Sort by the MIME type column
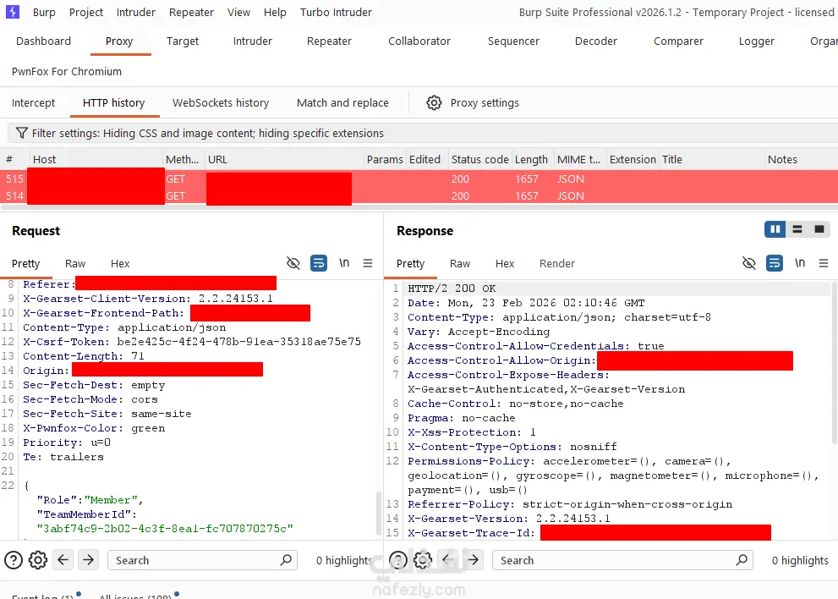The image size is (838, 599). (x=580, y=159)
